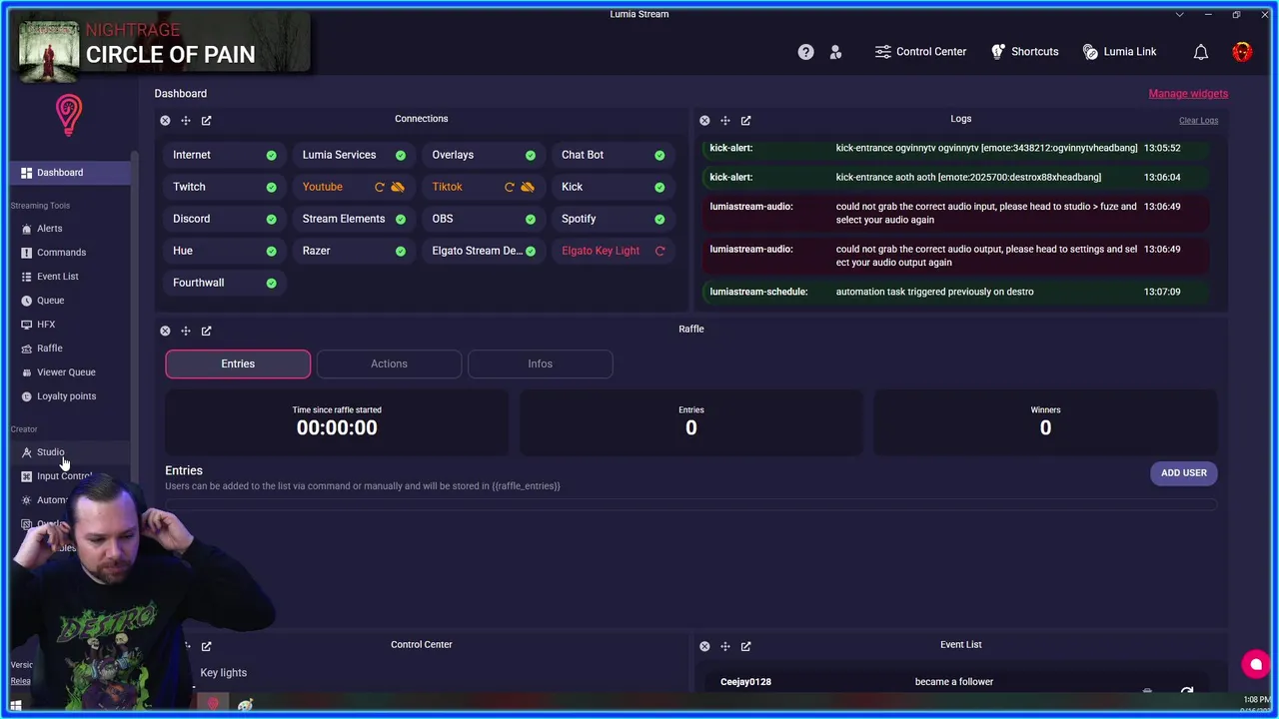Click the red account avatar
Screen dimensions: 1279x719
click(x=1242, y=52)
